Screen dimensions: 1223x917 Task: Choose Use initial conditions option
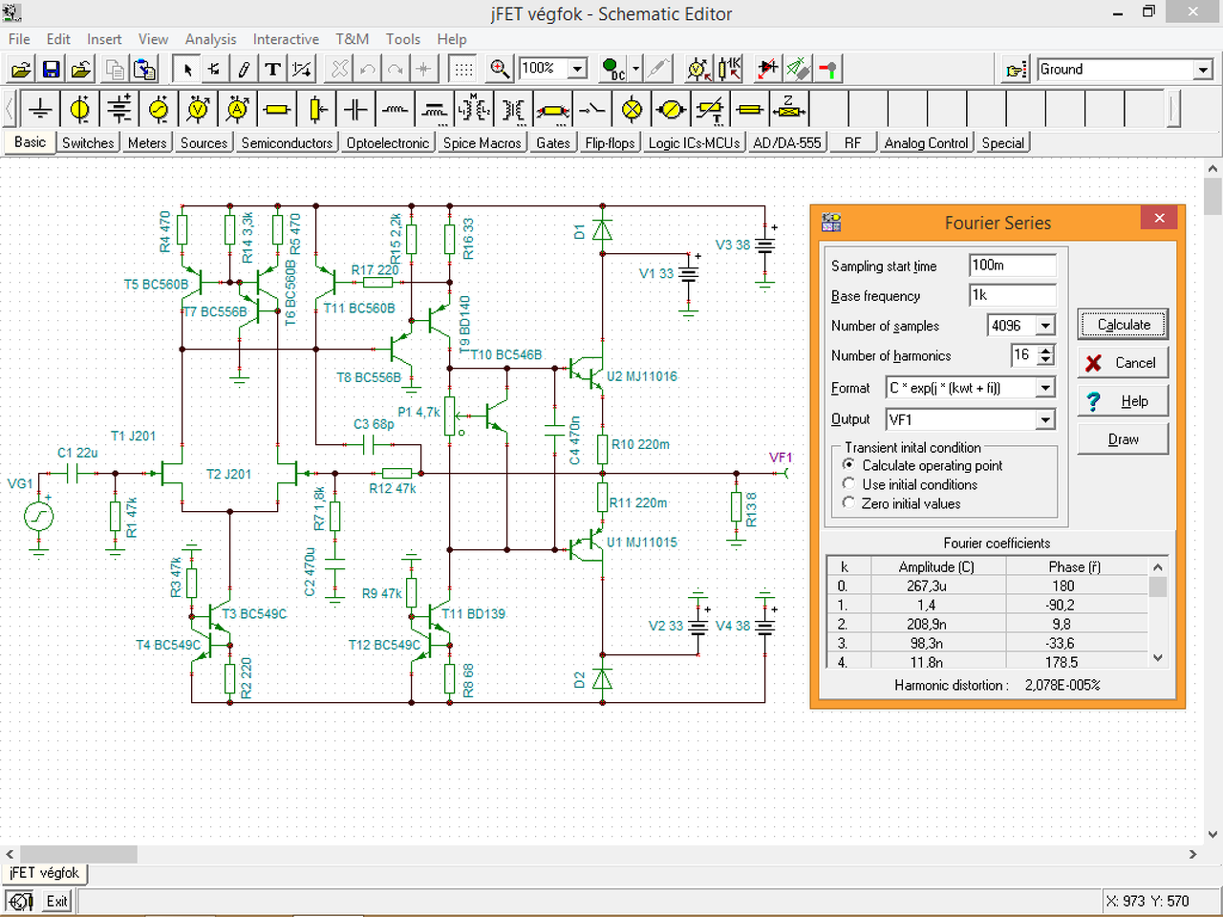[x=848, y=484]
